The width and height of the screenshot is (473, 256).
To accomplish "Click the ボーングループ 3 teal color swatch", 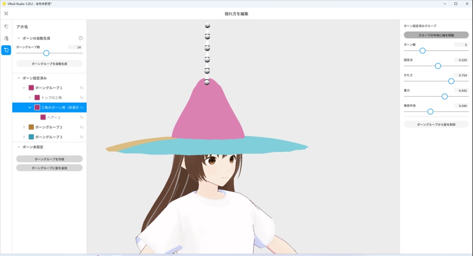I will (31, 137).
